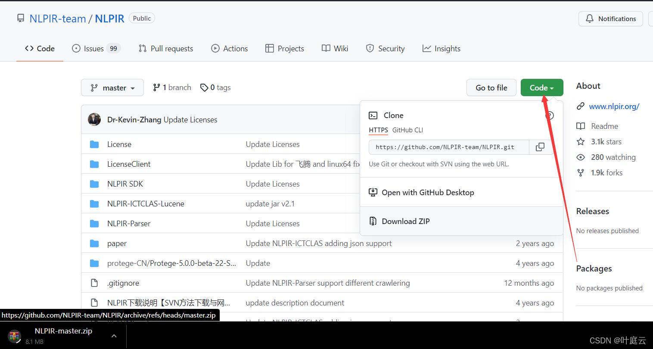Expand the NLPIR-master.zip download options chevron
The width and height of the screenshot is (653, 349).
click(x=114, y=336)
